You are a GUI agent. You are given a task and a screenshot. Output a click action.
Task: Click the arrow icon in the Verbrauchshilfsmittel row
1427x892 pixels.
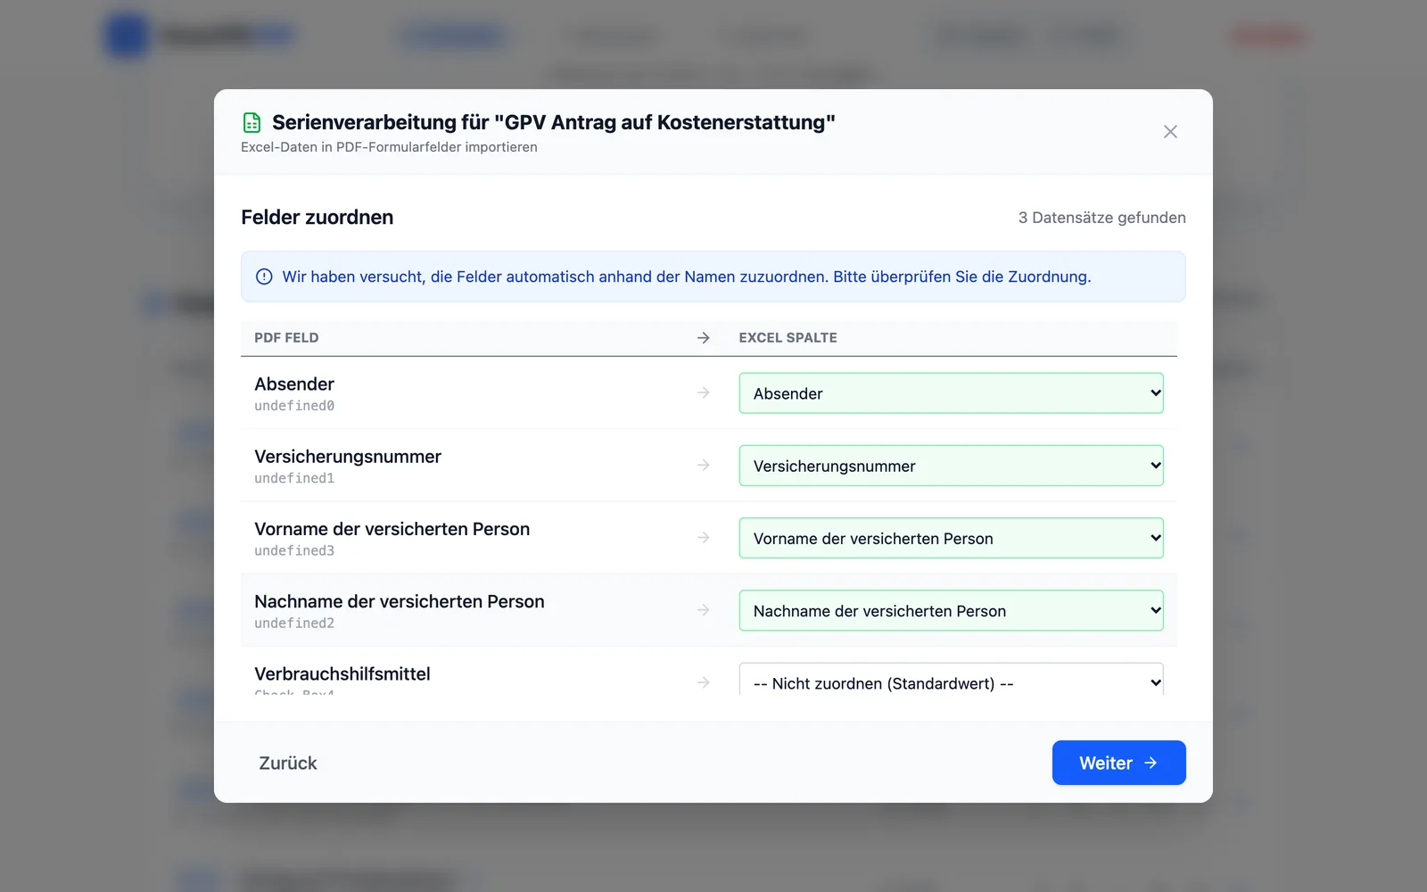pyautogui.click(x=703, y=682)
